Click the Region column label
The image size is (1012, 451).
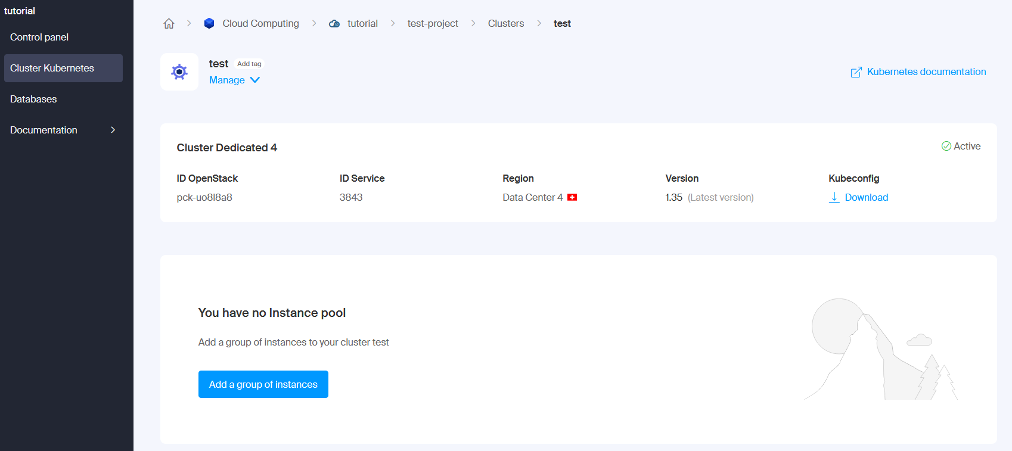[518, 178]
